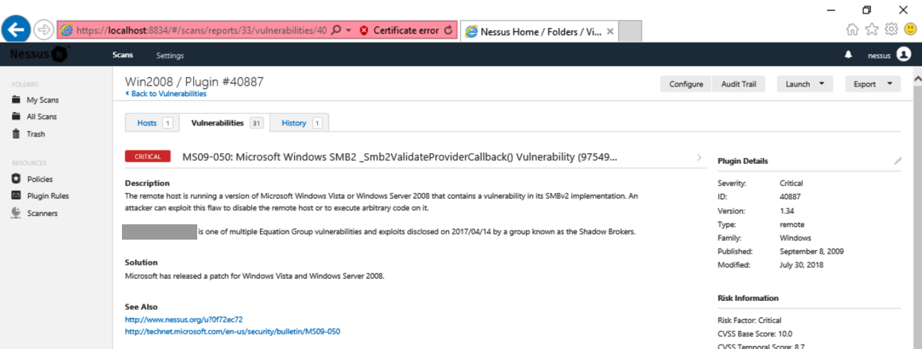Close the Nessus Home browser tab

[610, 31]
